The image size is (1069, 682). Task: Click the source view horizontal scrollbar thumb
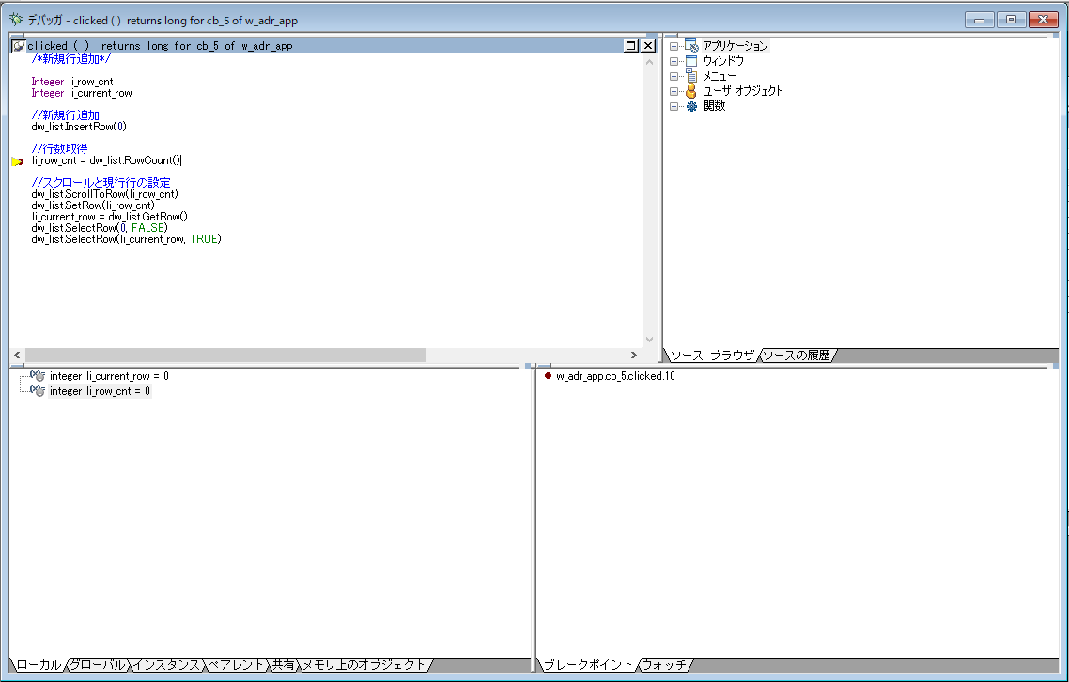[225, 356]
